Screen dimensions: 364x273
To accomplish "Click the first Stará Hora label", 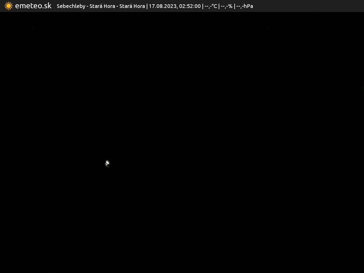I will [x=102, y=6].
